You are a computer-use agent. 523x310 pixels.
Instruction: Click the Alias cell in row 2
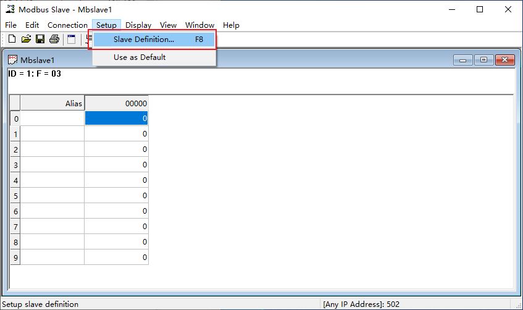pyautogui.click(x=52, y=149)
